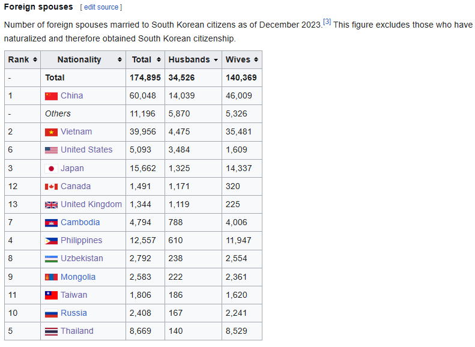
Task: Visit the Mongolia link
Action: (78, 277)
